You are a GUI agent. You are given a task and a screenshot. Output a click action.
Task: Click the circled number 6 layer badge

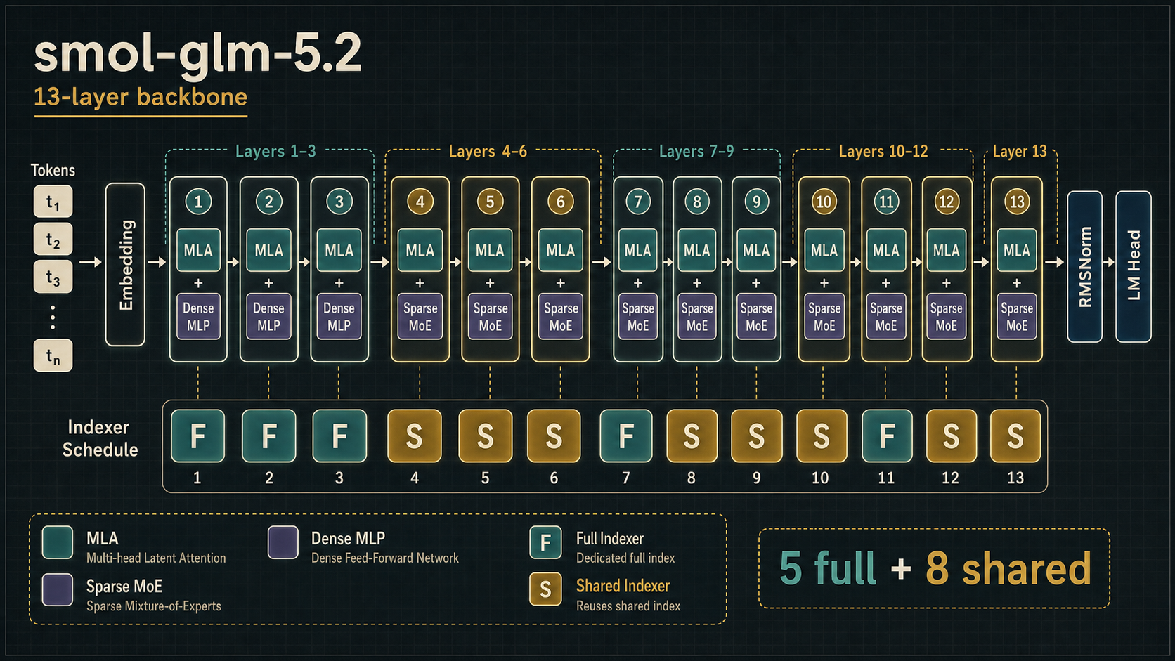tap(561, 202)
